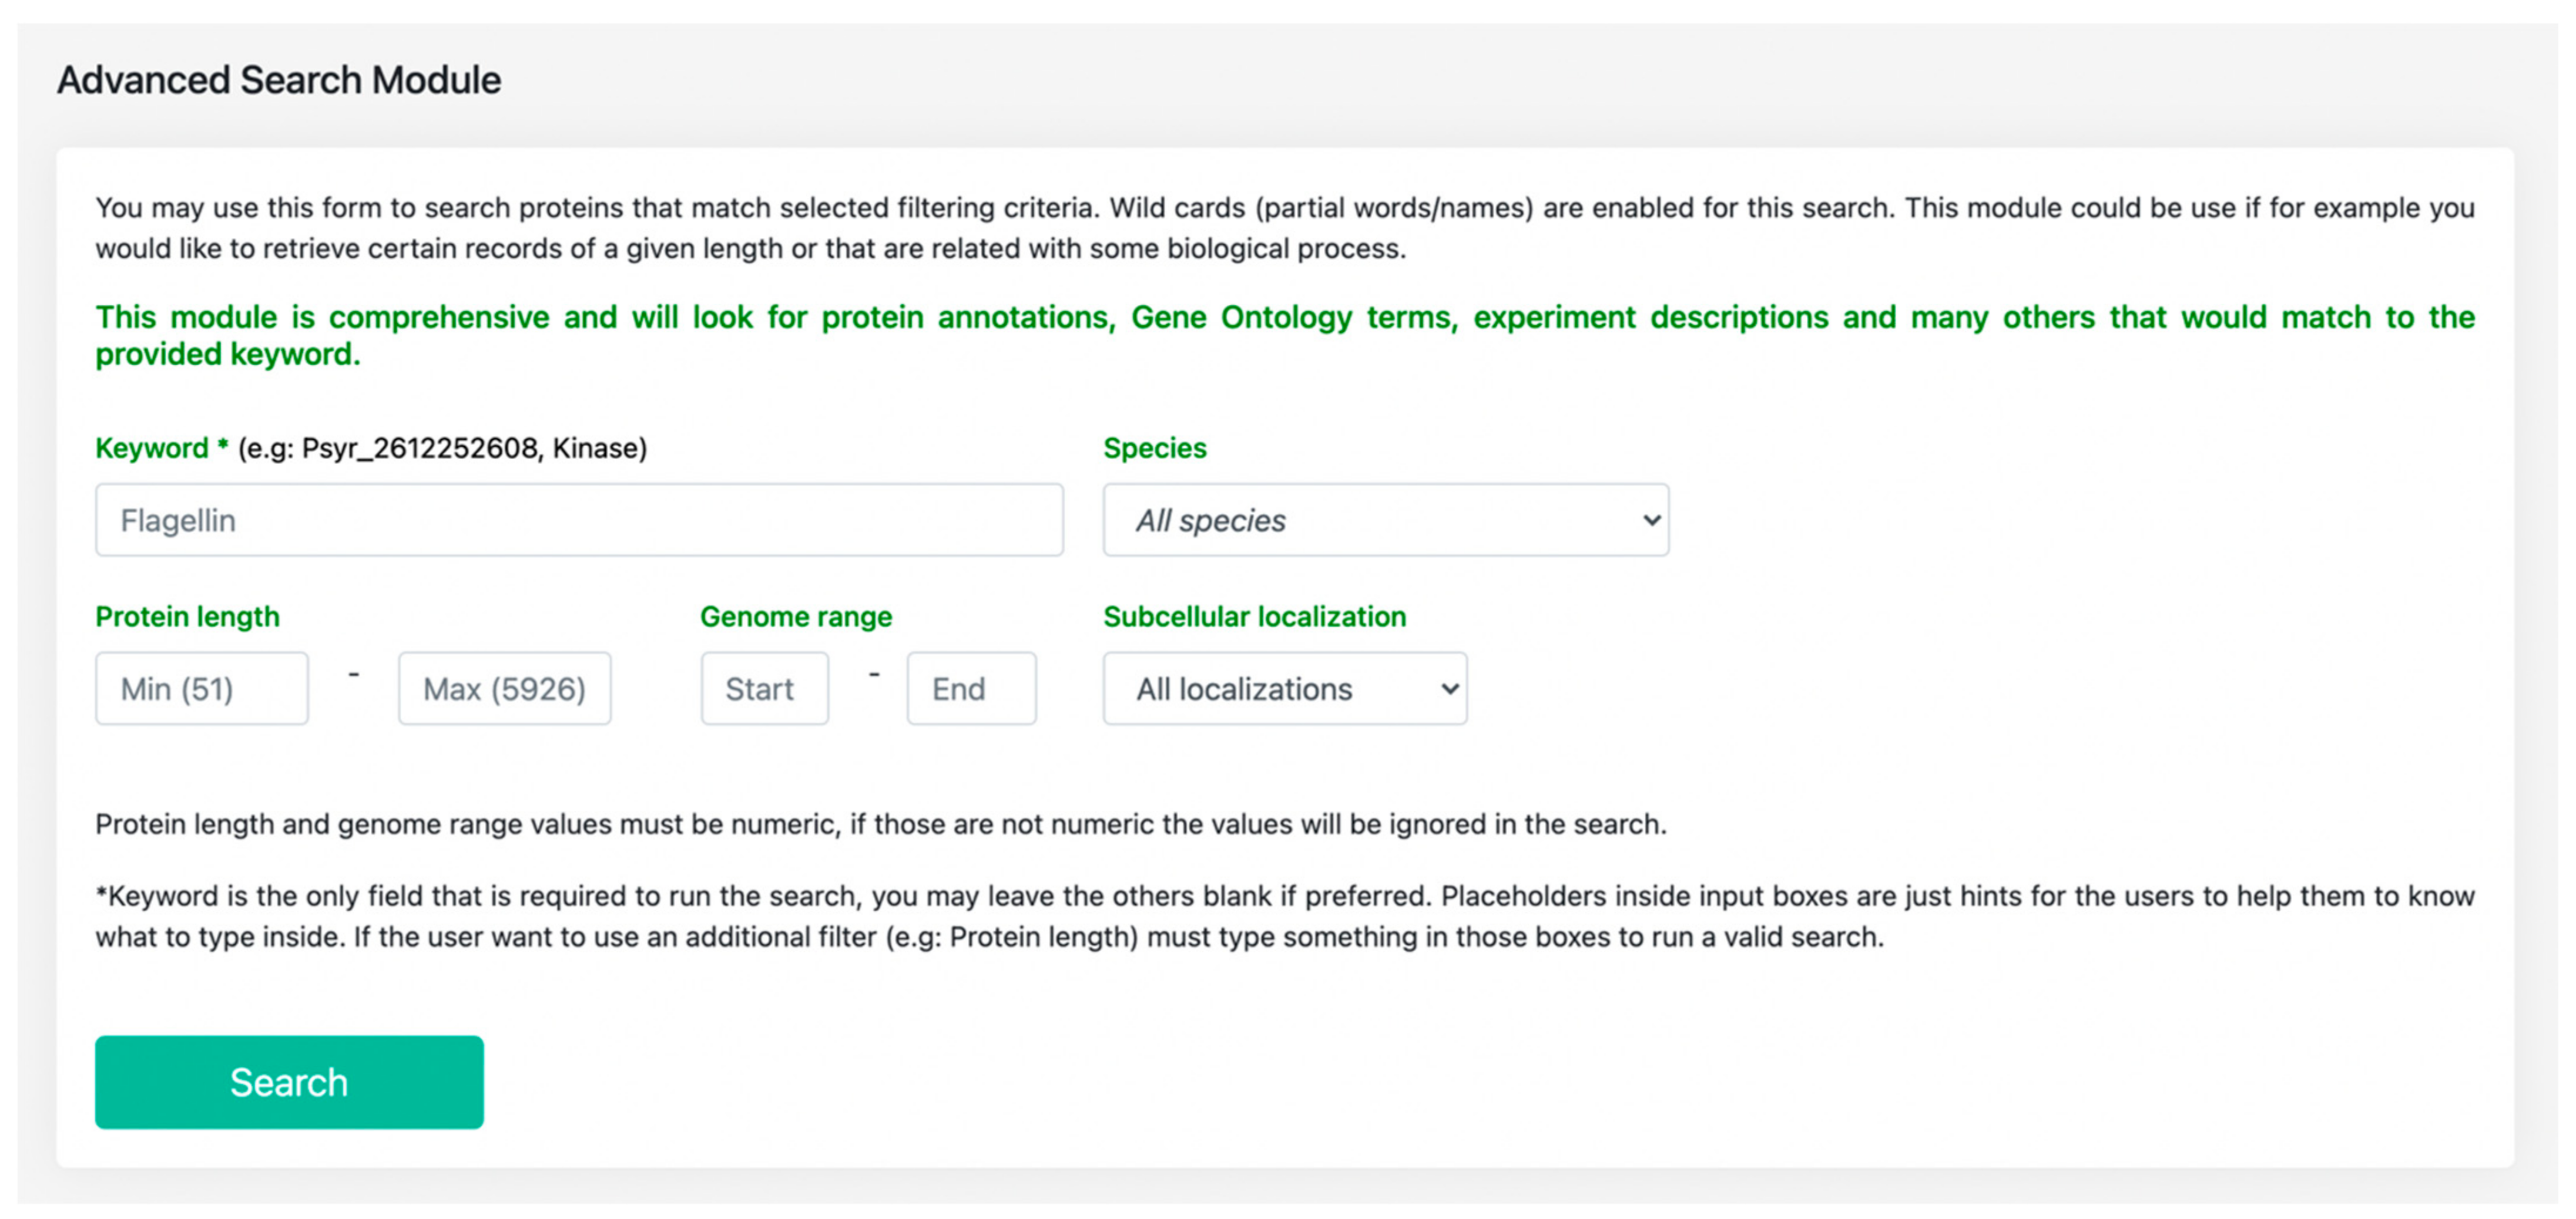
Task: Focus the Min (51) protein length box
Action: click(x=201, y=688)
